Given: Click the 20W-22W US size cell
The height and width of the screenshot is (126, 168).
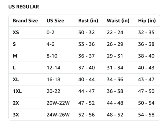Looking at the screenshot, I should tap(58, 103).
